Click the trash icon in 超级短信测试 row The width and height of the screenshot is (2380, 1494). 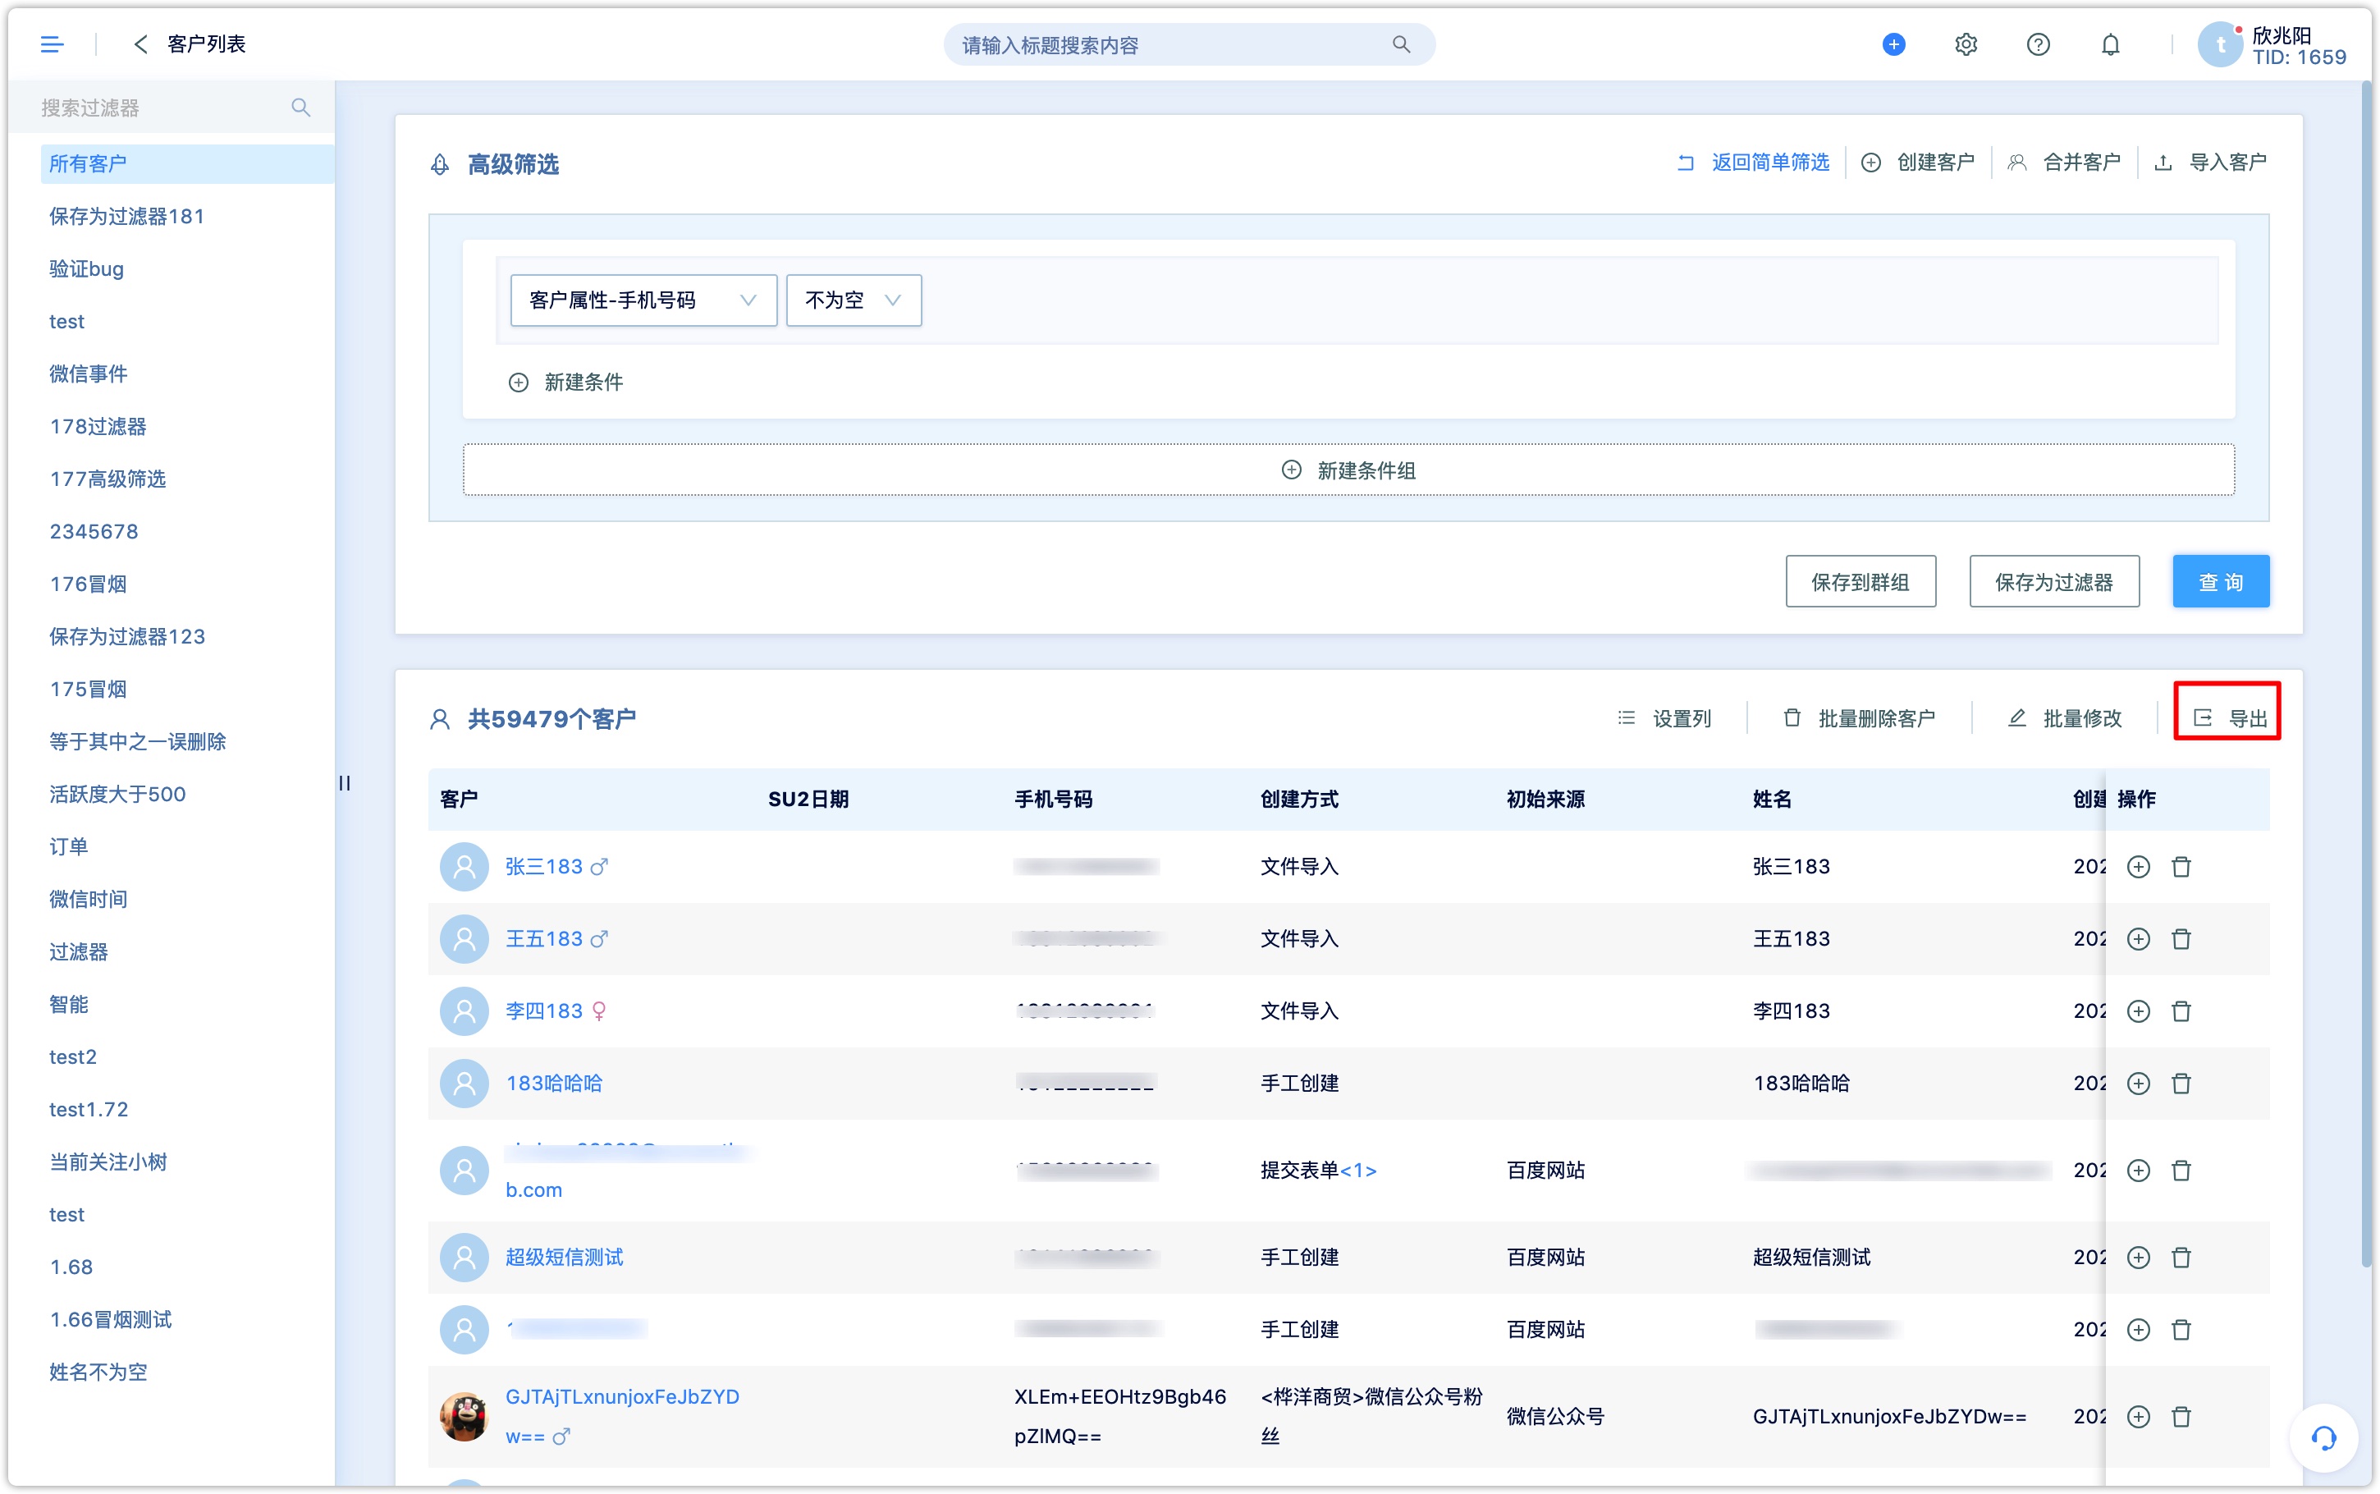click(2181, 1257)
